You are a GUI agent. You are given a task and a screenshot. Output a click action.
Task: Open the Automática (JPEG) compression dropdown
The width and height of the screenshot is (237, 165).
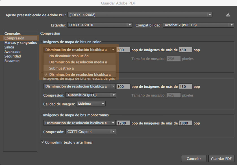pyautogui.click(x=91, y=95)
